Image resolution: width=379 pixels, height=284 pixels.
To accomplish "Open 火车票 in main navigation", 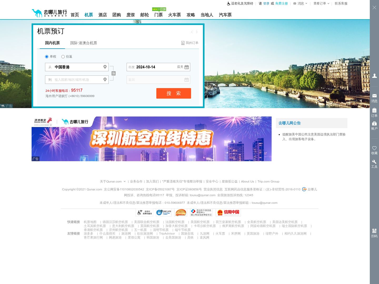I will (174, 15).
